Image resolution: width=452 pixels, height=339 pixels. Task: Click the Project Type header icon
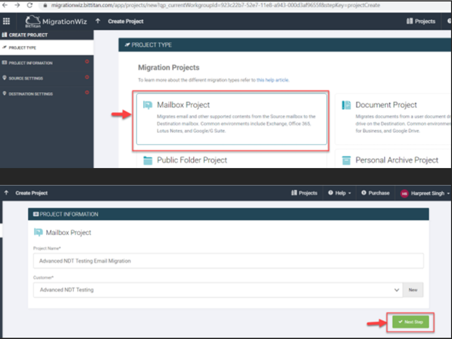tap(127, 45)
